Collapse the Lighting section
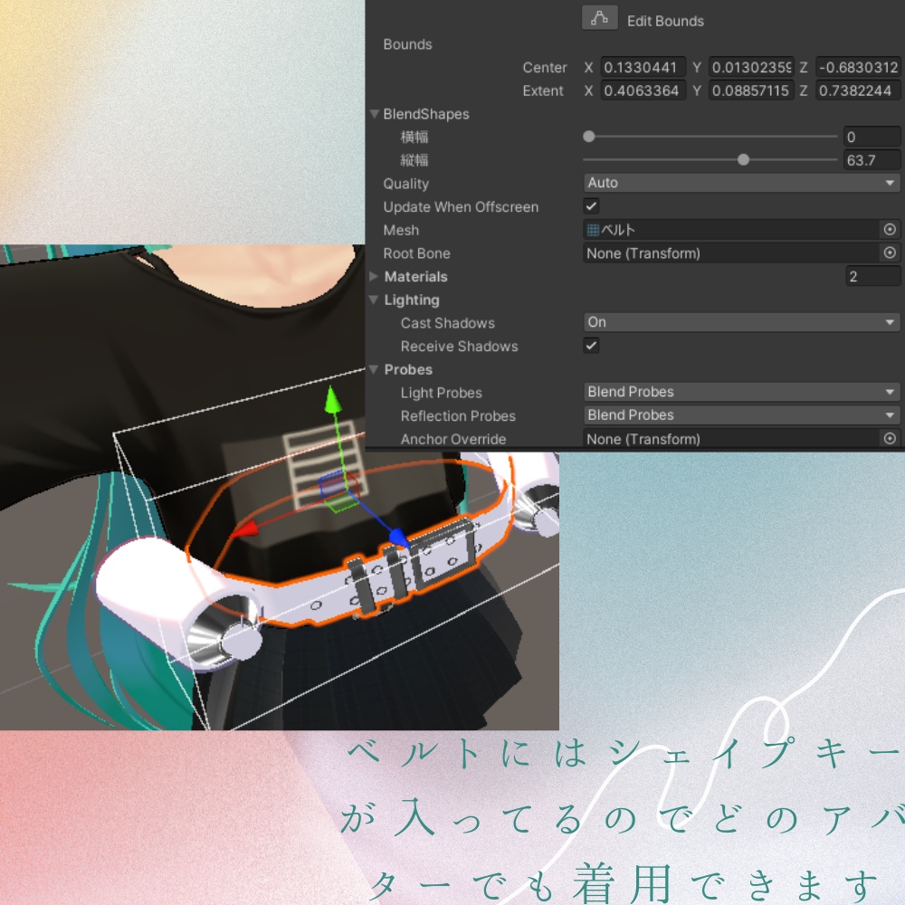The height and width of the screenshot is (905, 905). click(x=374, y=300)
